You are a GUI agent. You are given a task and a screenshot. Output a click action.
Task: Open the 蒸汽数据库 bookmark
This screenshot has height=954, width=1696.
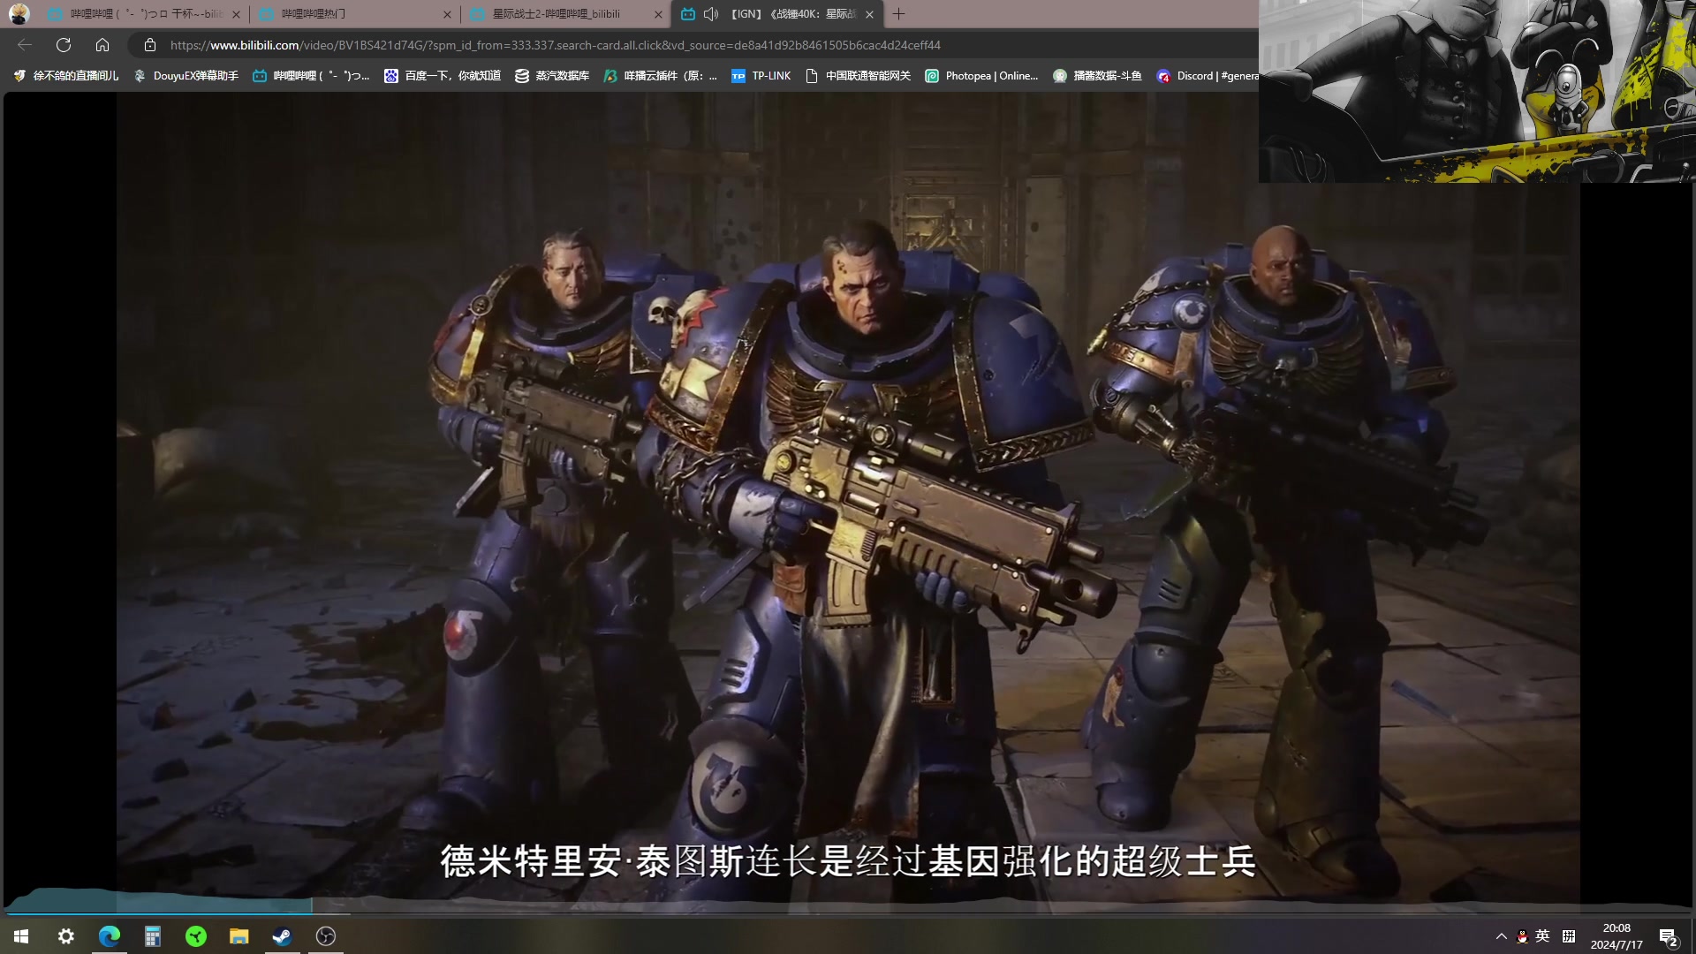pos(552,76)
